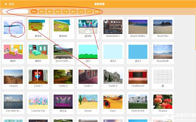The image size is (196, 122).
Task: Pick the Beach Rio backdrop
Action: 163,28
